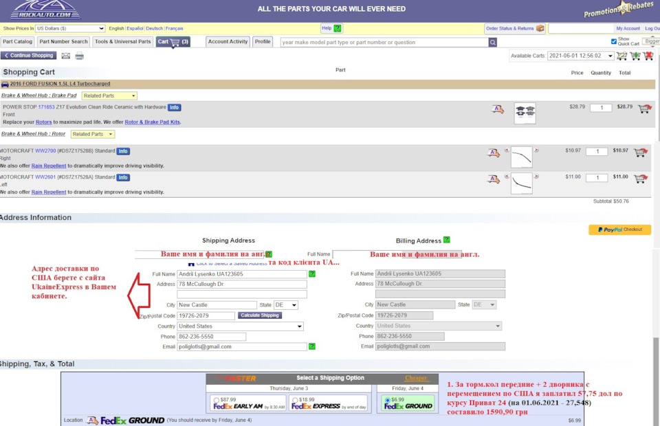
Task: Click the print cart printer icon
Action: [x=79, y=56]
